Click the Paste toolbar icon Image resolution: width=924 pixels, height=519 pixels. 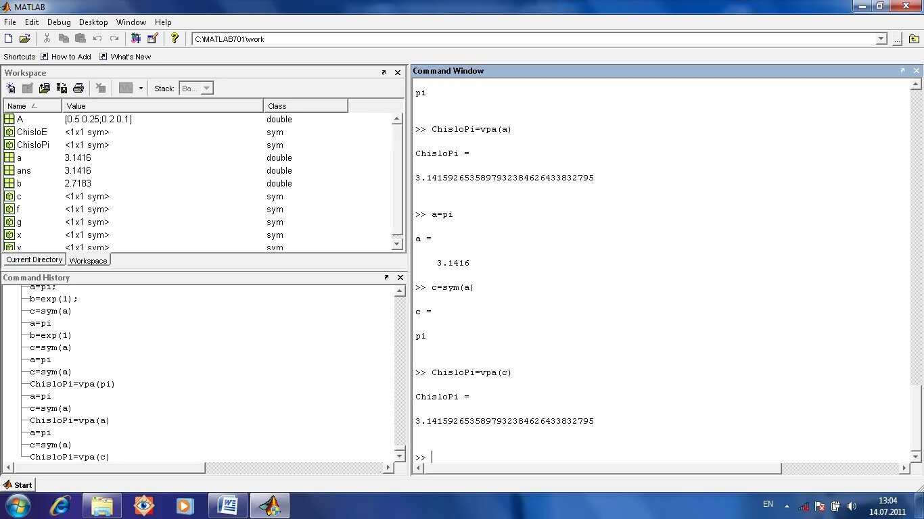(x=80, y=39)
